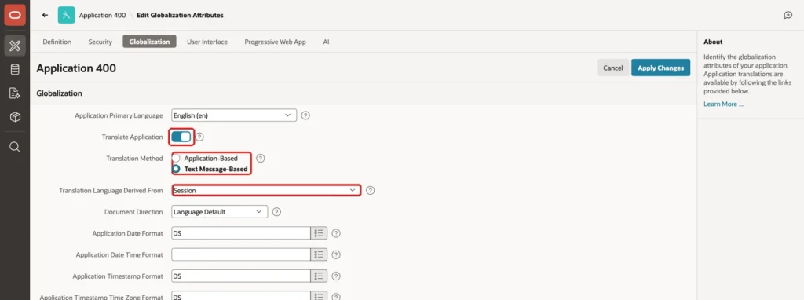The height and width of the screenshot is (300, 804).
Task: Click the Application Timestamp Format input field
Action: [241, 276]
